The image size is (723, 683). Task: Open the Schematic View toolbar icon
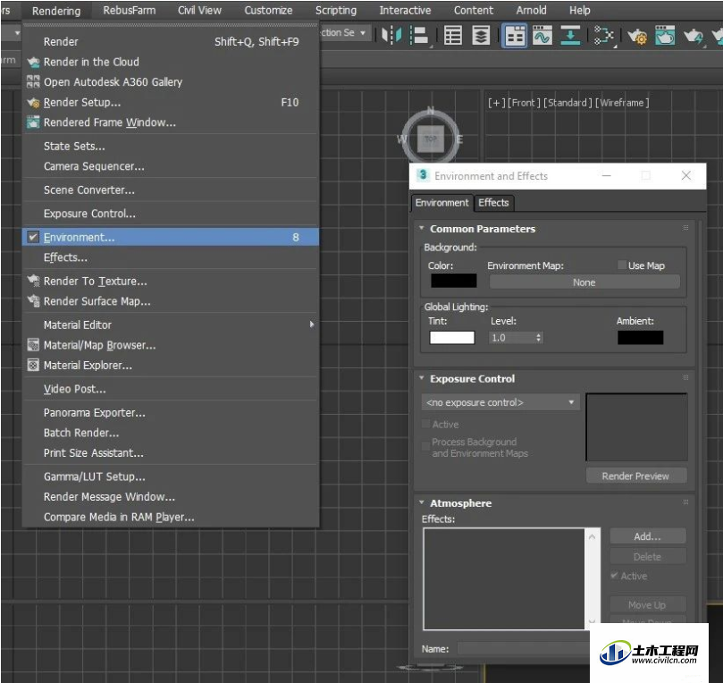(x=603, y=35)
